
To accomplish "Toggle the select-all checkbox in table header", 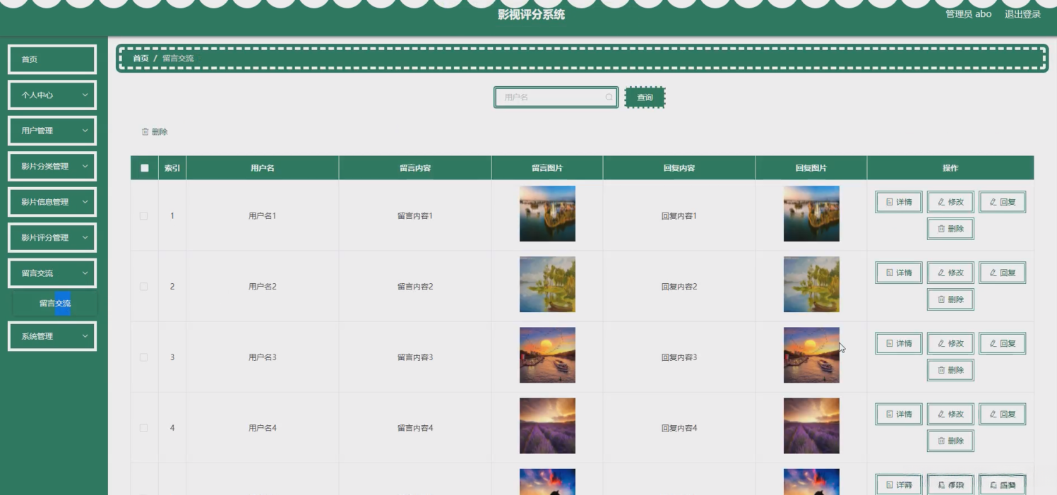I will coord(145,168).
